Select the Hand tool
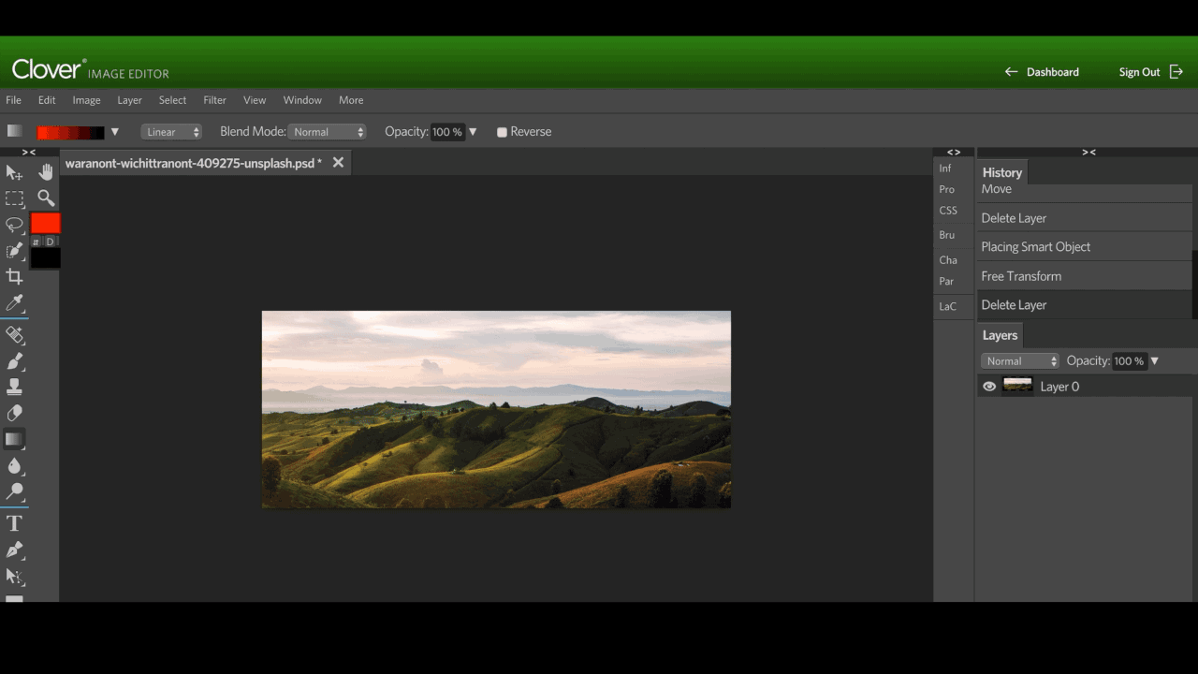The width and height of the screenshot is (1198, 674). coord(46,171)
